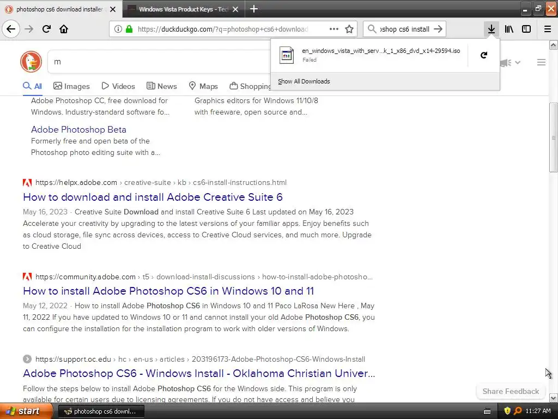This screenshot has width=558, height=419.
Task: Open Adobe Photoshop Beta link
Action: coord(78,129)
